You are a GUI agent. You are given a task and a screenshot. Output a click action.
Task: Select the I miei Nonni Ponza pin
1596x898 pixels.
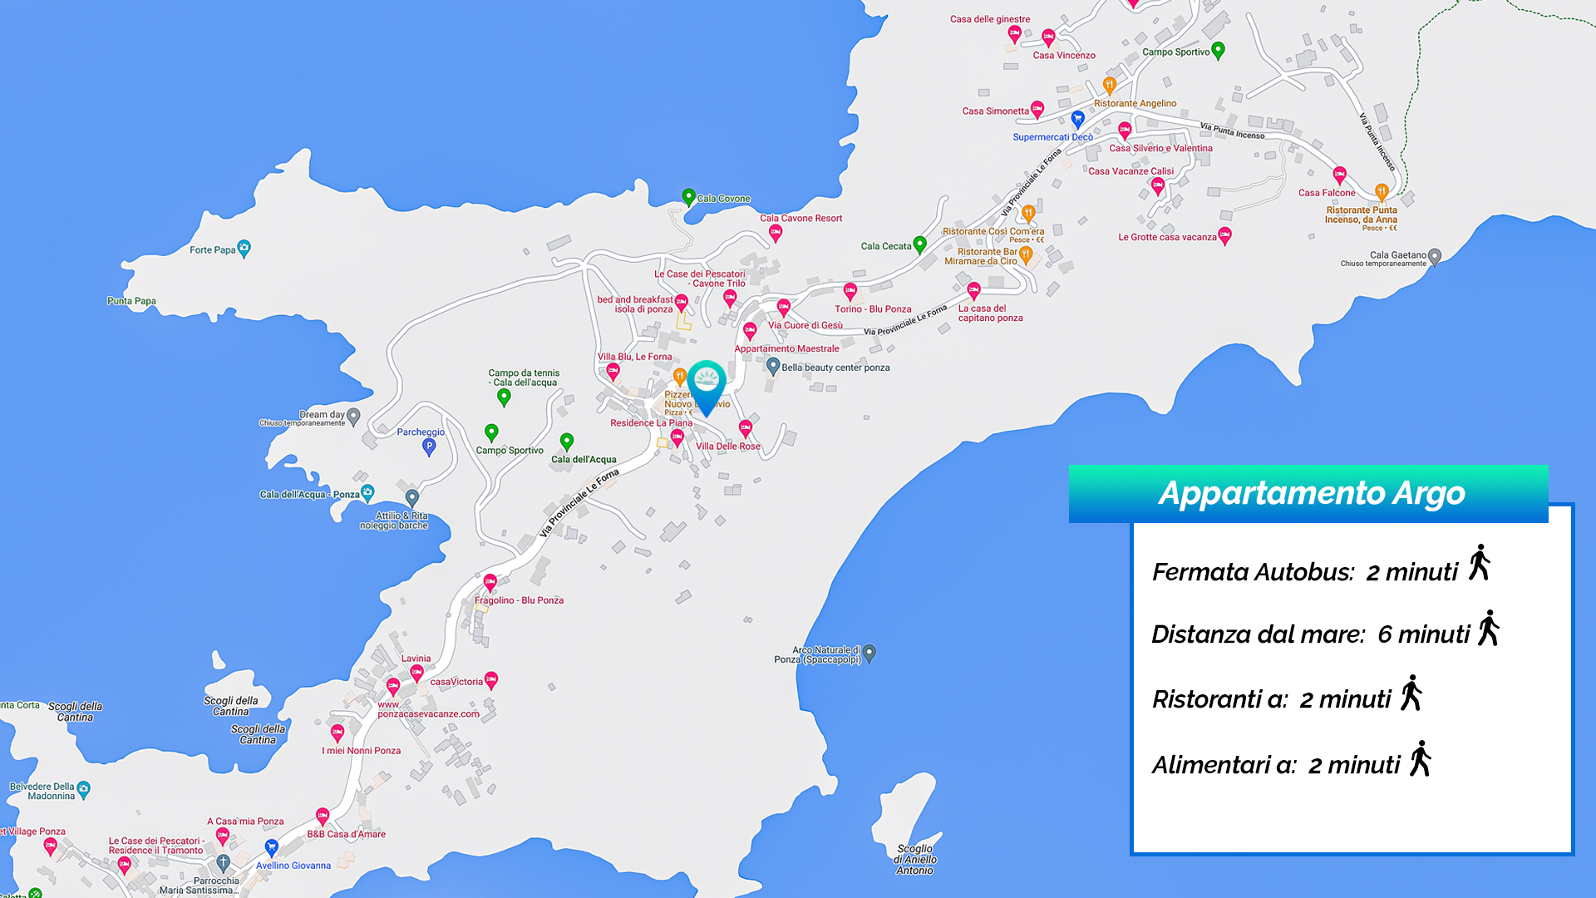tap(337, 733)
